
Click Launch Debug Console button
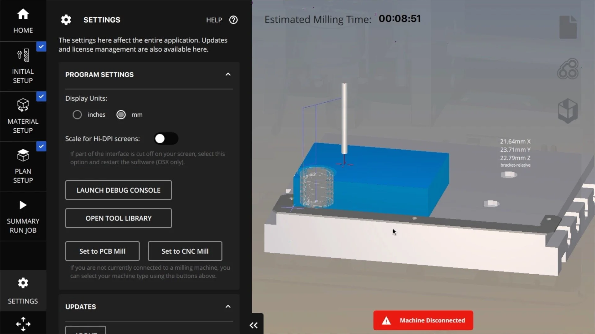[118, 190]
